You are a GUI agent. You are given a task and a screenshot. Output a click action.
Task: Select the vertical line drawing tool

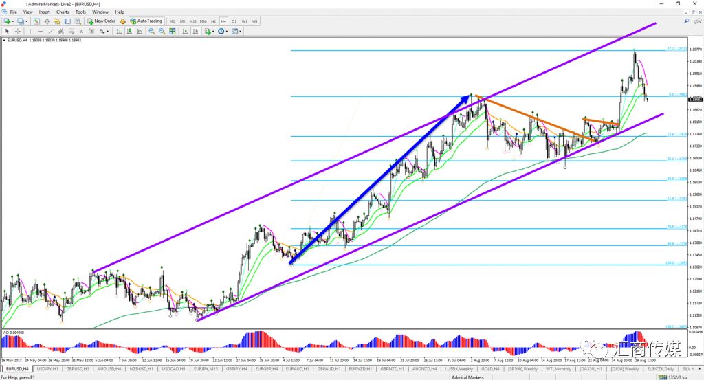point(30,31)
